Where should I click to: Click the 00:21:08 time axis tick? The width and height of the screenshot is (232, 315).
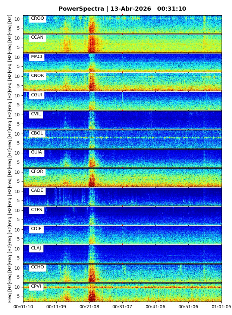(x=89, y=307)
